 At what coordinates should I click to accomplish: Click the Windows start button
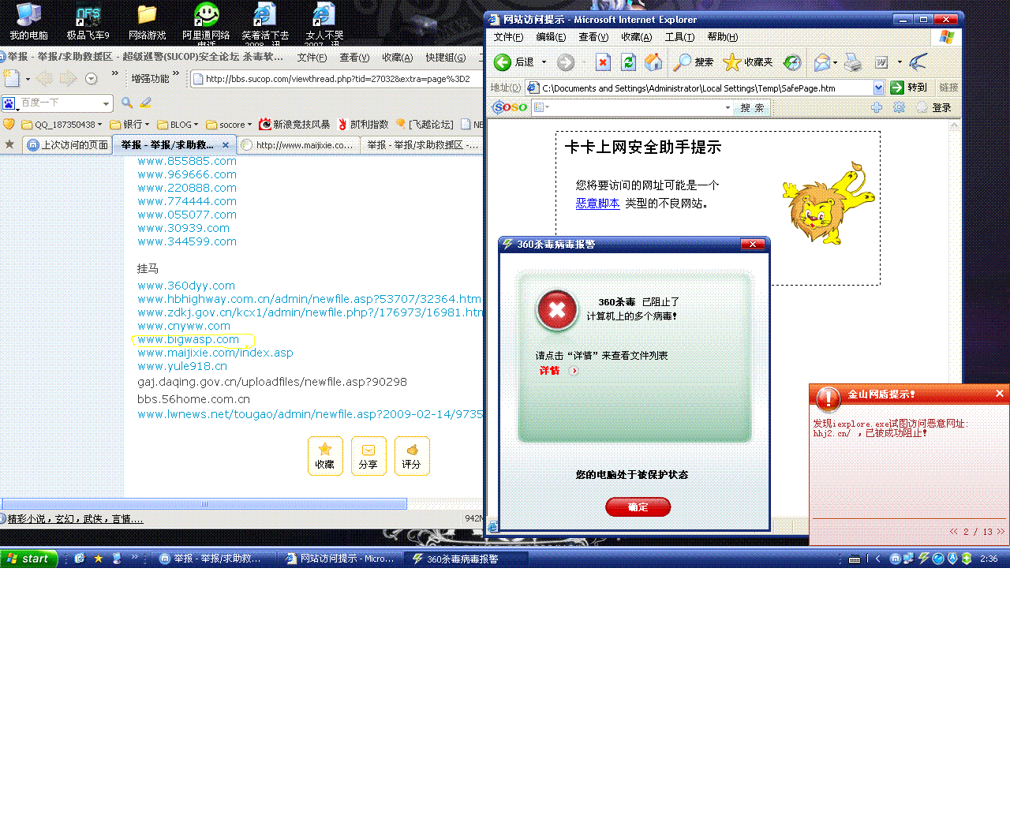point(29,559)
